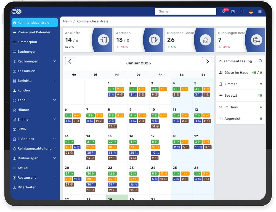Click orange badge 9 on January 1
The height and width of the screenshot is (212, 276).
(120, 89)
